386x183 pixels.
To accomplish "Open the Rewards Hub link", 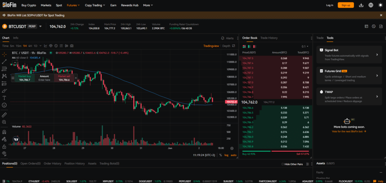I will click(x=130, y=5).
